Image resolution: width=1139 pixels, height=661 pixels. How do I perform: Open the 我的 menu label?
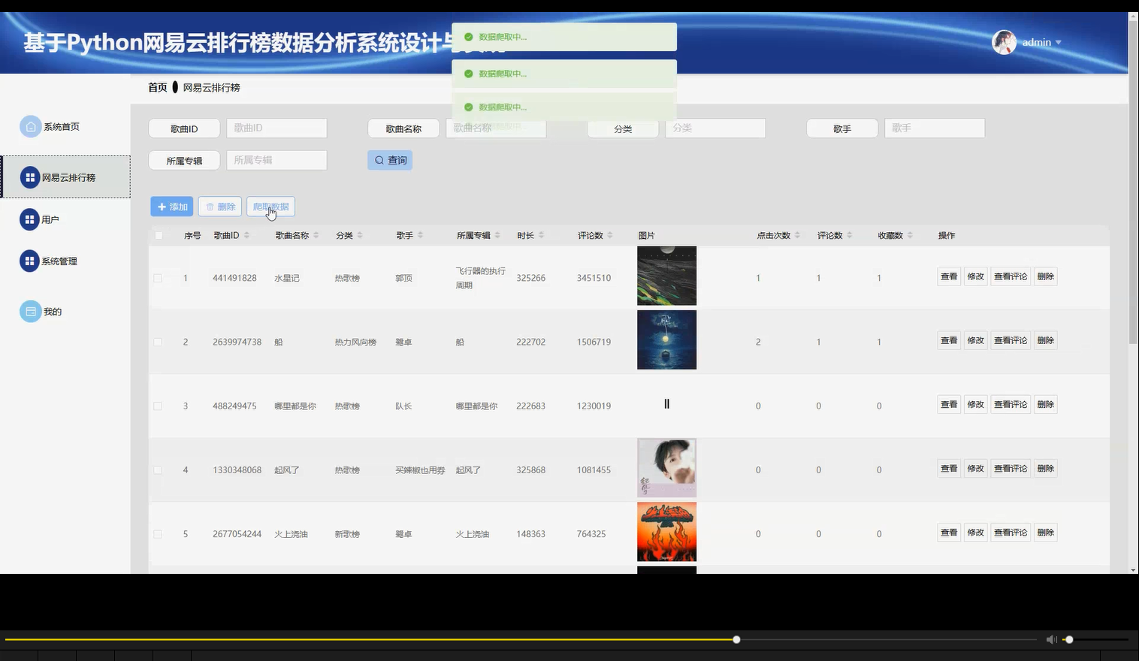pyautogui.click(x=53, y=312)
